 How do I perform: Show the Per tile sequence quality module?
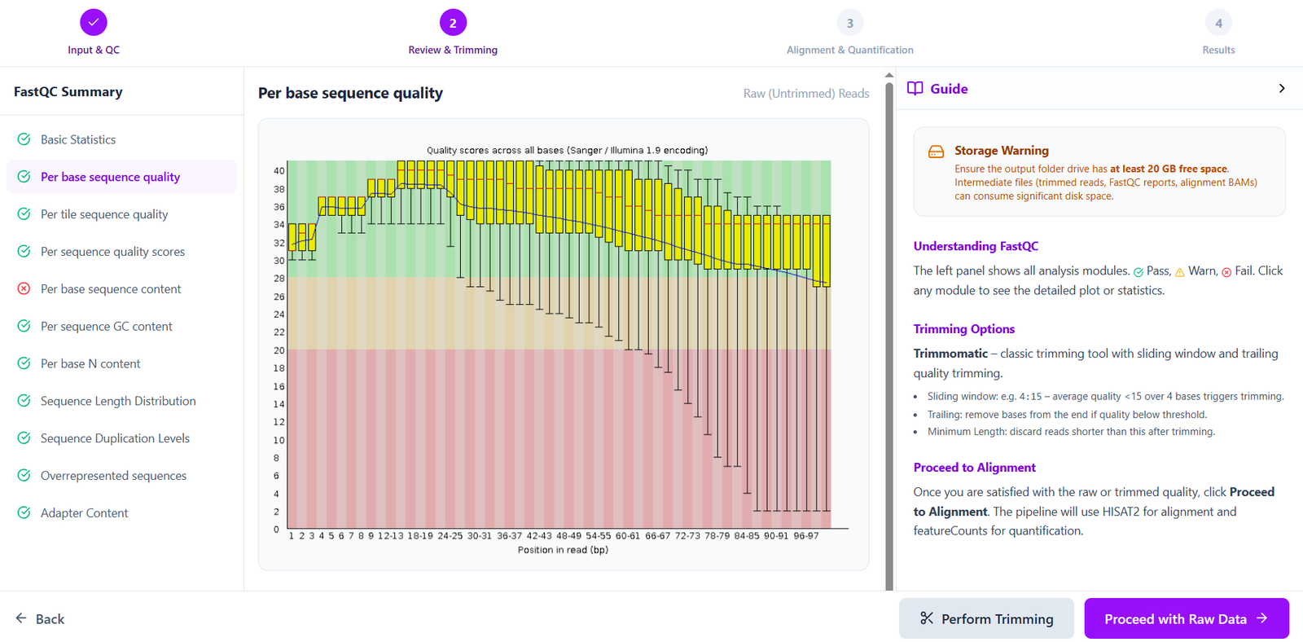point(121,214)
